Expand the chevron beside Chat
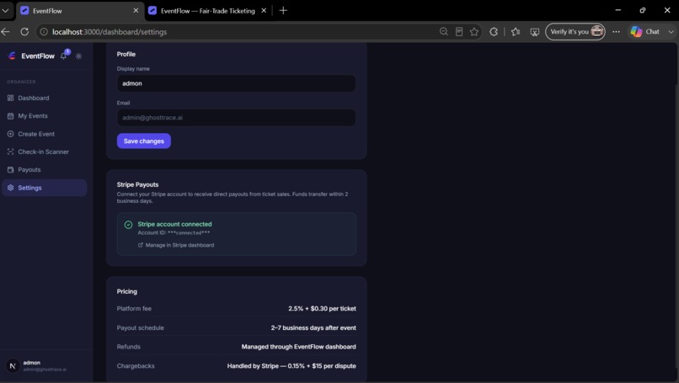The width and height of the screenshot is (679, 383). point(671,32)
